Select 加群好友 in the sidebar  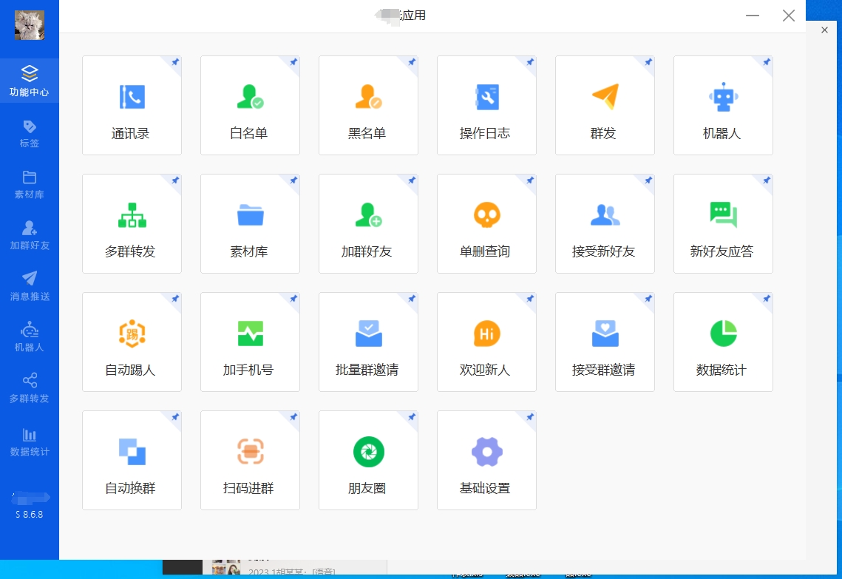30,236
